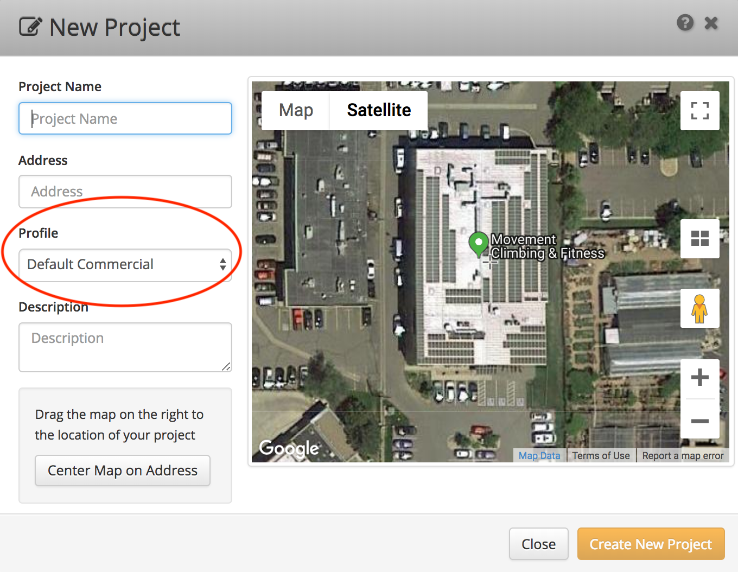Screen dimensions: 738x572
Task: Open the Map Data link
Action: click(x=539, y=456)
